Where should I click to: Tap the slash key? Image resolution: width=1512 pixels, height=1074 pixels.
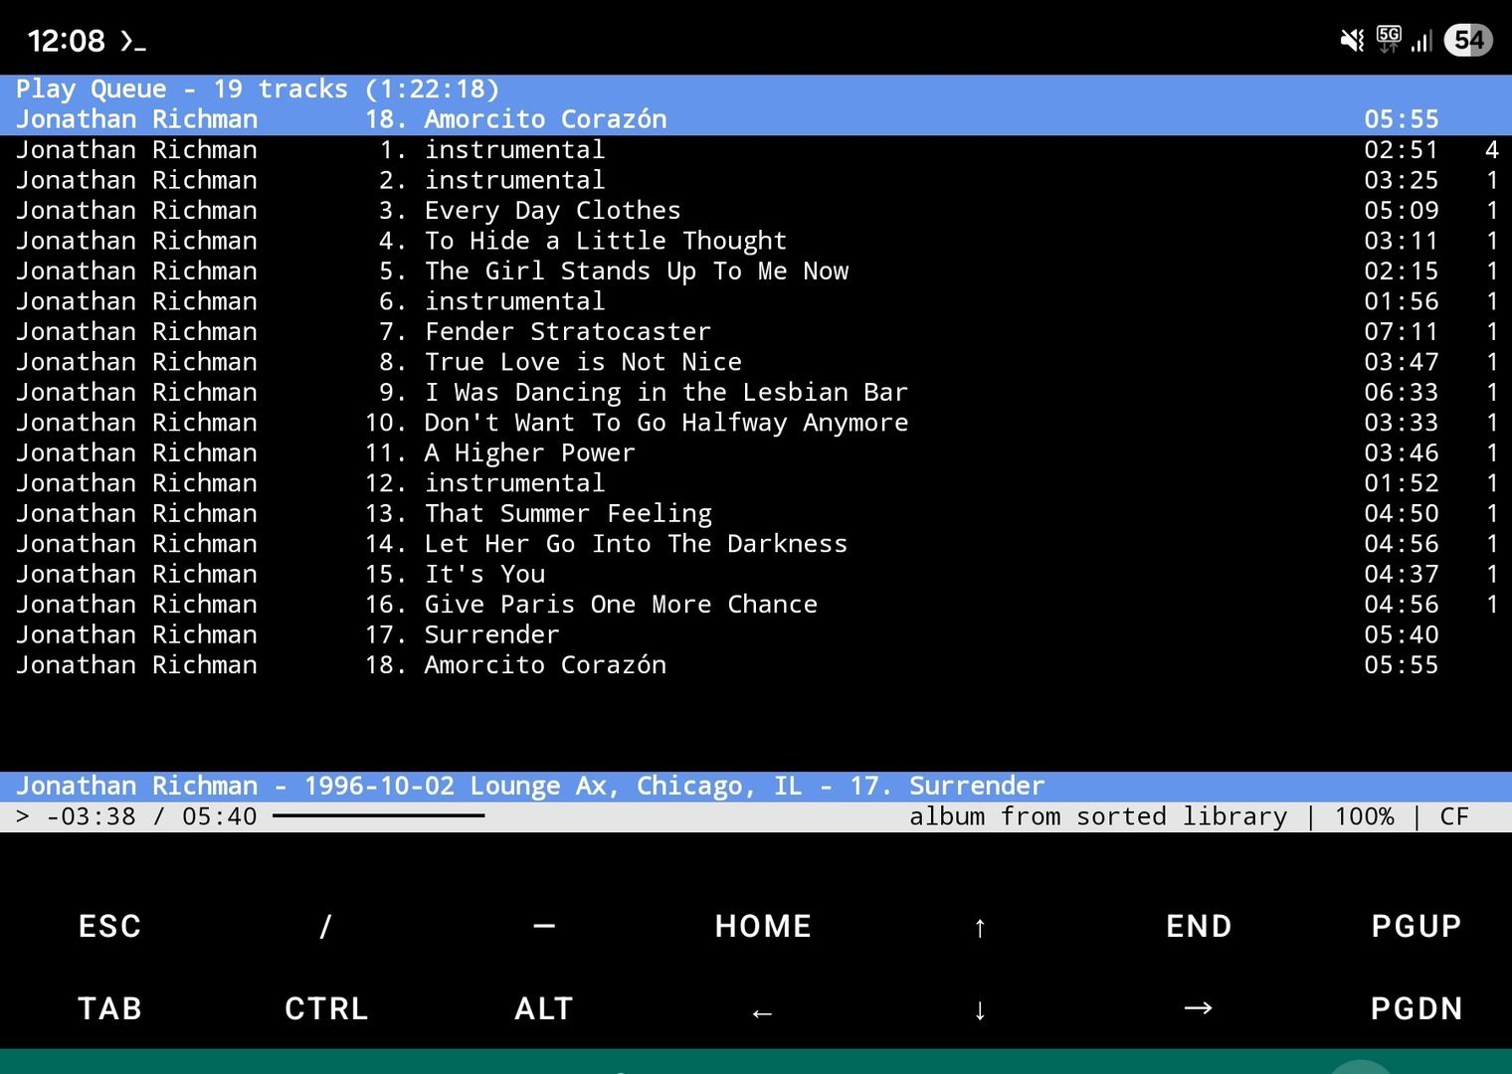pos(325,926)
